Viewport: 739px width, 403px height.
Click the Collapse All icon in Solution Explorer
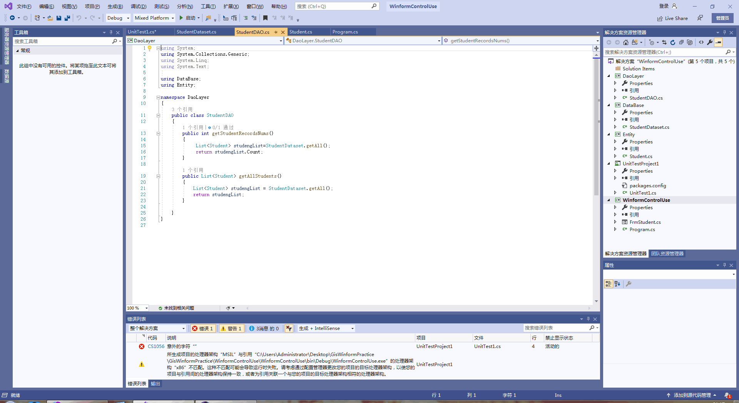(x=681, y=42)
